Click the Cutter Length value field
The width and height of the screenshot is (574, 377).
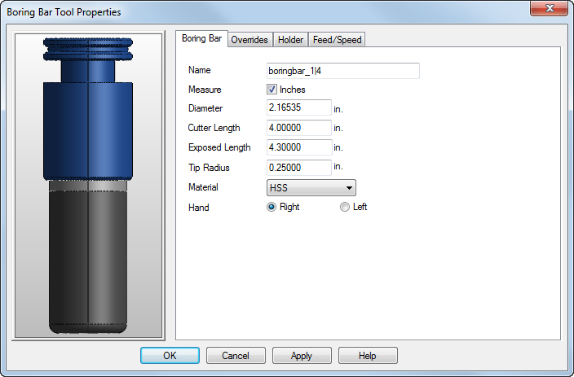(299, 128)
